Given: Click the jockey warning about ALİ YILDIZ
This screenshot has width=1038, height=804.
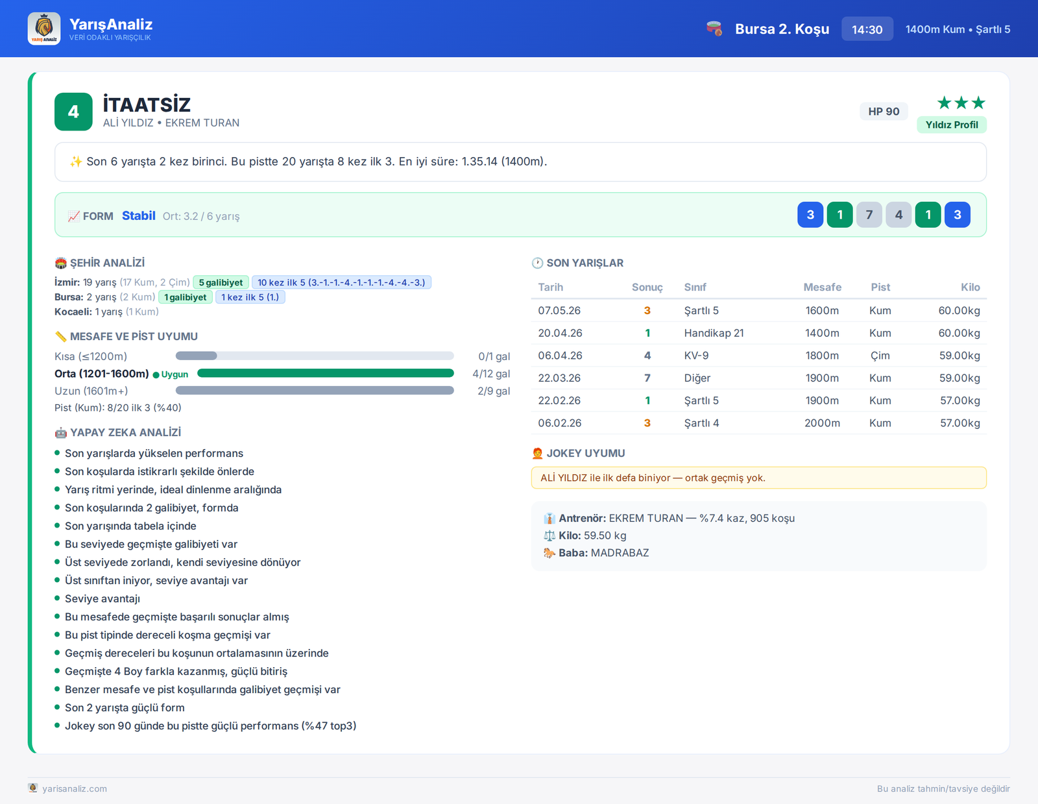Looking at the screenshot, I should pyautogui.click(x=758, y=478).
